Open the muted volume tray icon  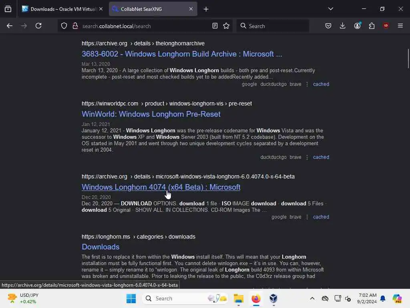pyautogui.click(x=348, y=298)
